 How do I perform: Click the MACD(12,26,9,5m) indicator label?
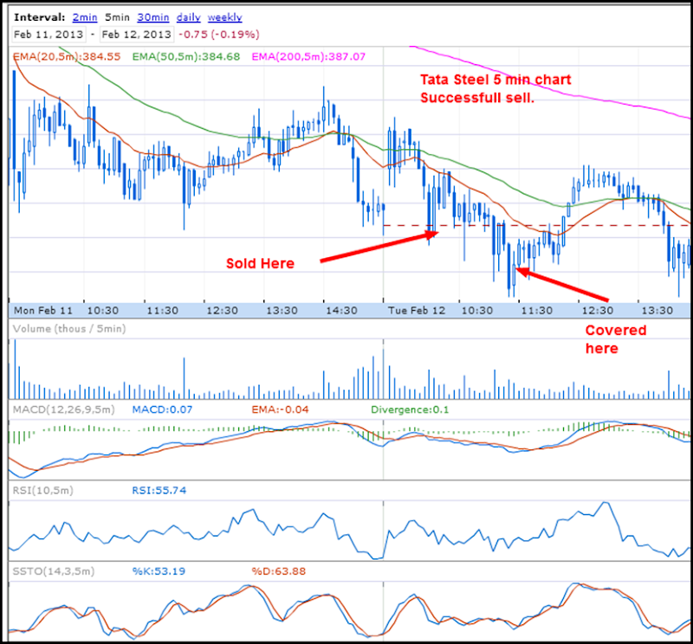[63, 409]
